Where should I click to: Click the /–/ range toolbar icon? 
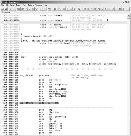click(x=71, y=9)
